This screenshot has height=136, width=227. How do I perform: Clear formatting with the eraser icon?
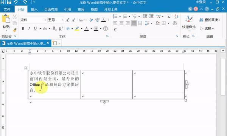(91, 20)
